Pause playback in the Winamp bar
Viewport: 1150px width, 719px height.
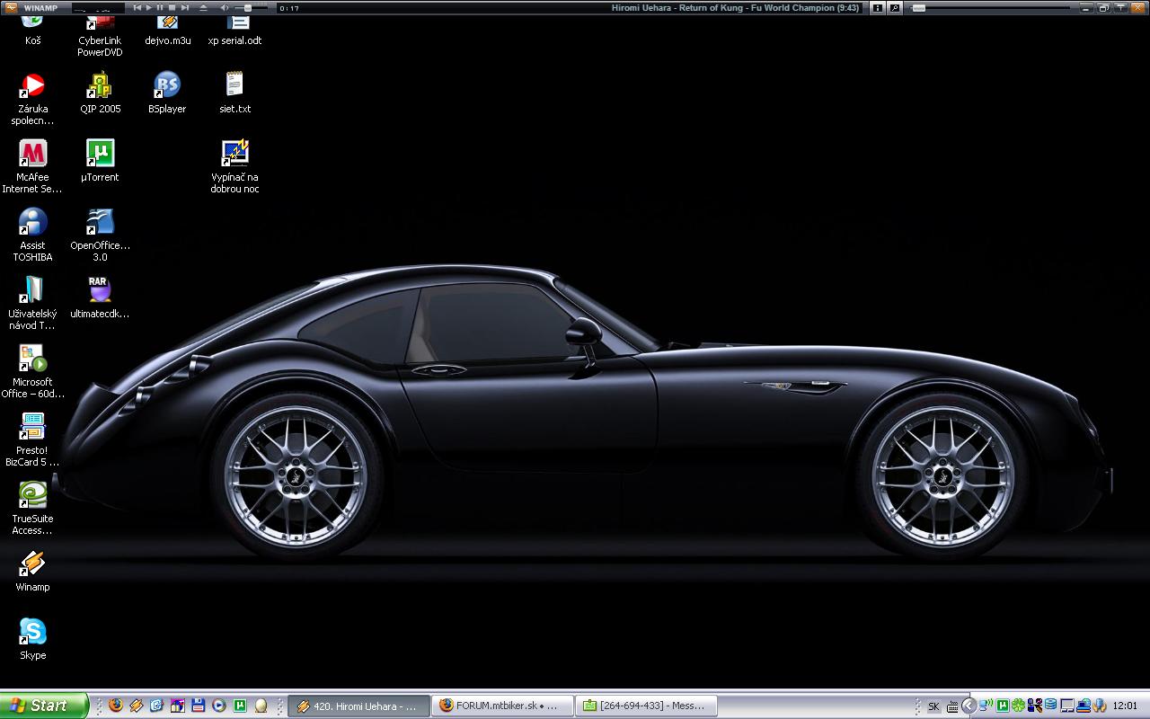160,7
